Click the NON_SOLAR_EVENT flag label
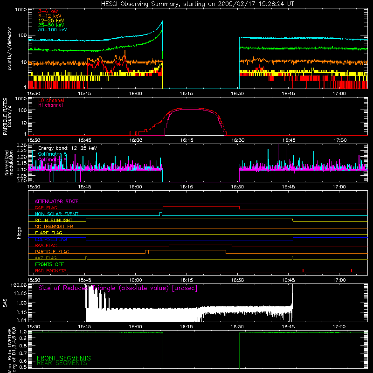The width and height of the screenshot is (373, 373). (56, 214)
